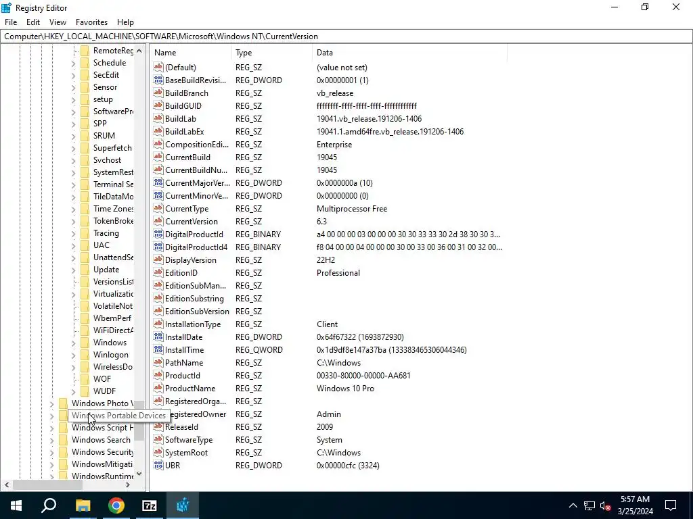This screenshot has width=693, height=519.
Task: Click the BuildBranch string value icon
Action: (x=158, y=93)
